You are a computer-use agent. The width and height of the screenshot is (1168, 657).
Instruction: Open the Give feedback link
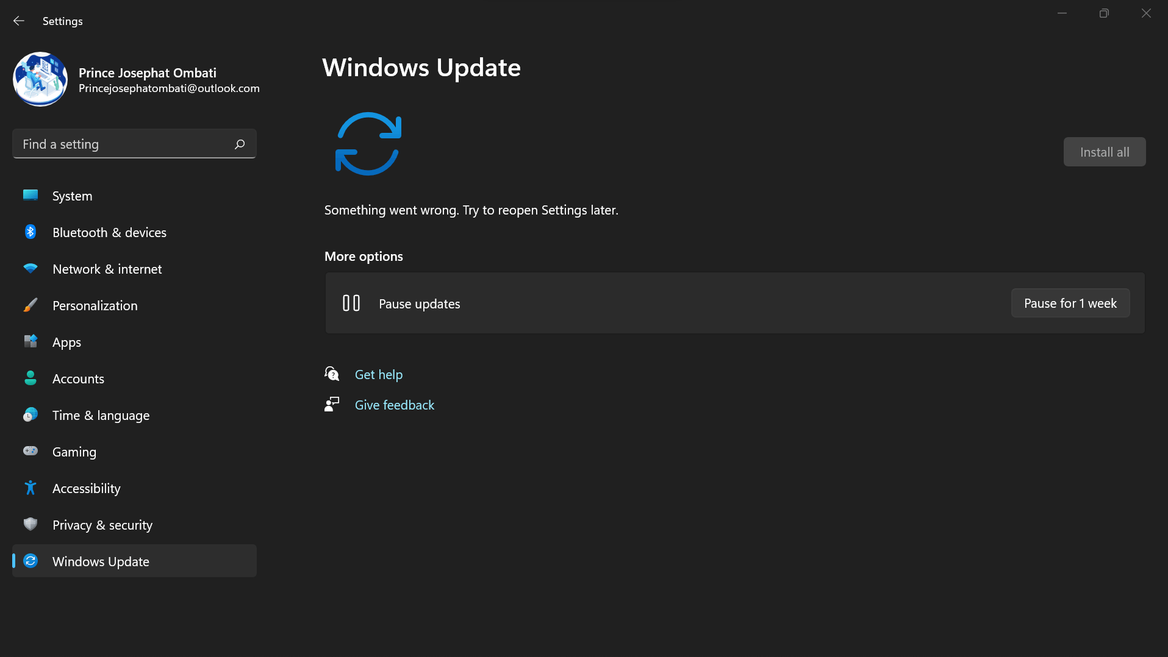point(395,405)
